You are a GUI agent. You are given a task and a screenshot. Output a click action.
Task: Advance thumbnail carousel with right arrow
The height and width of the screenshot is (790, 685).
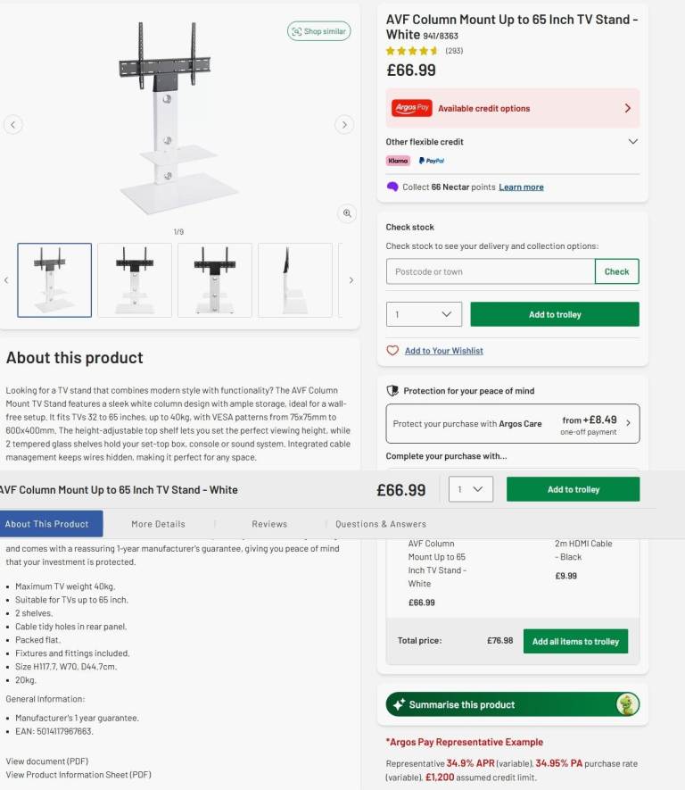coord(351,280)
